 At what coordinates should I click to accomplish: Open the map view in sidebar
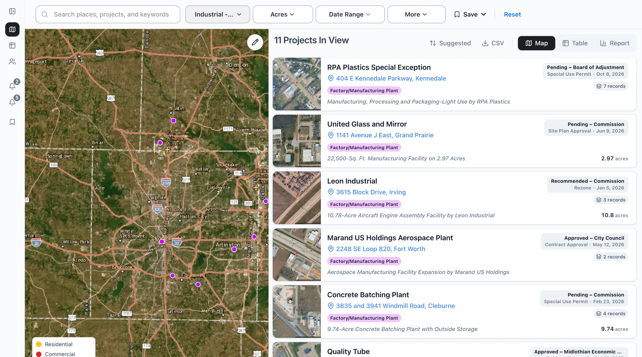click(12, 29)
